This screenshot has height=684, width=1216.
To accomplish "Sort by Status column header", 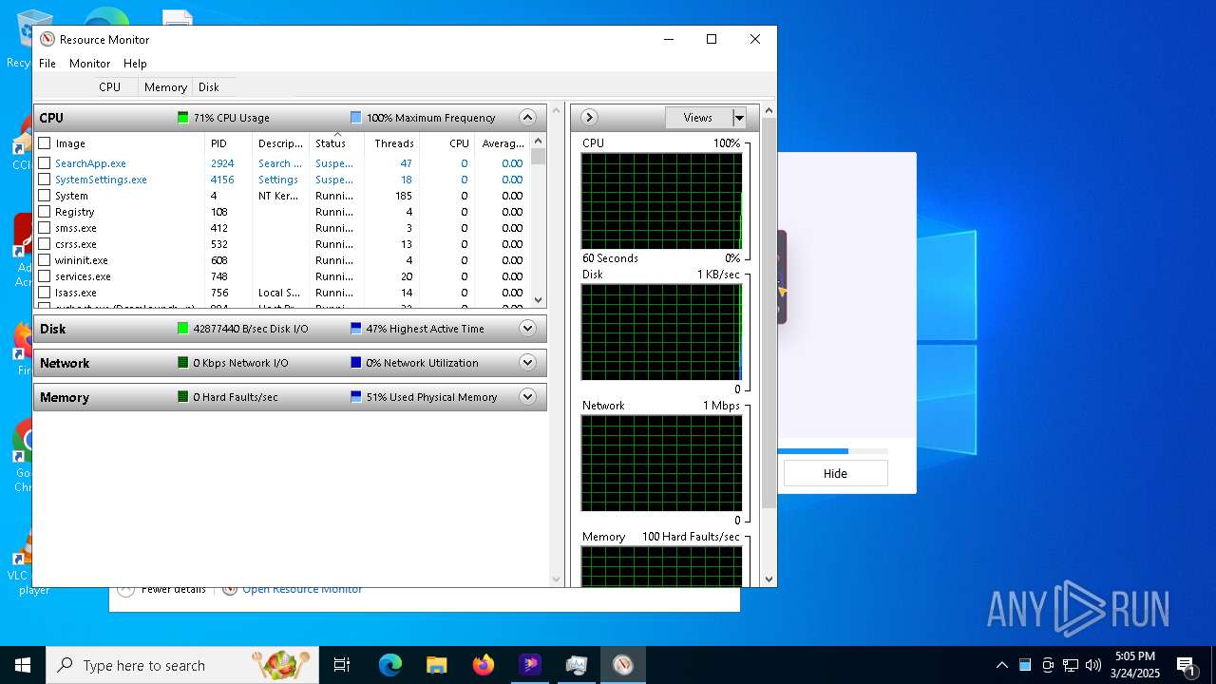I will 337,143.
